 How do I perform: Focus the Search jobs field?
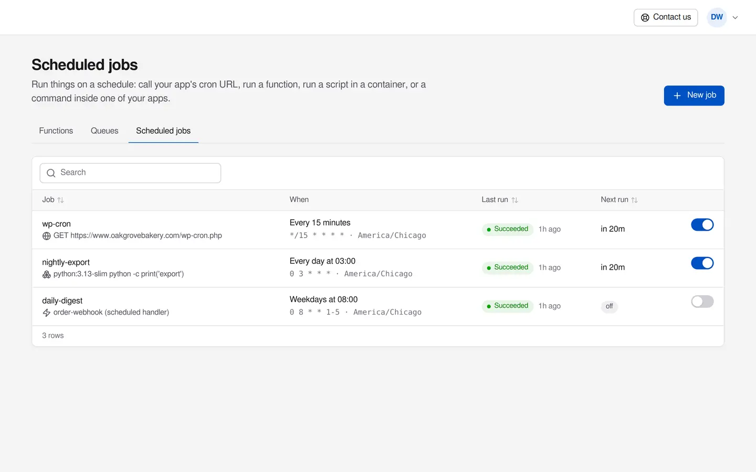click(x=130, y=173)
